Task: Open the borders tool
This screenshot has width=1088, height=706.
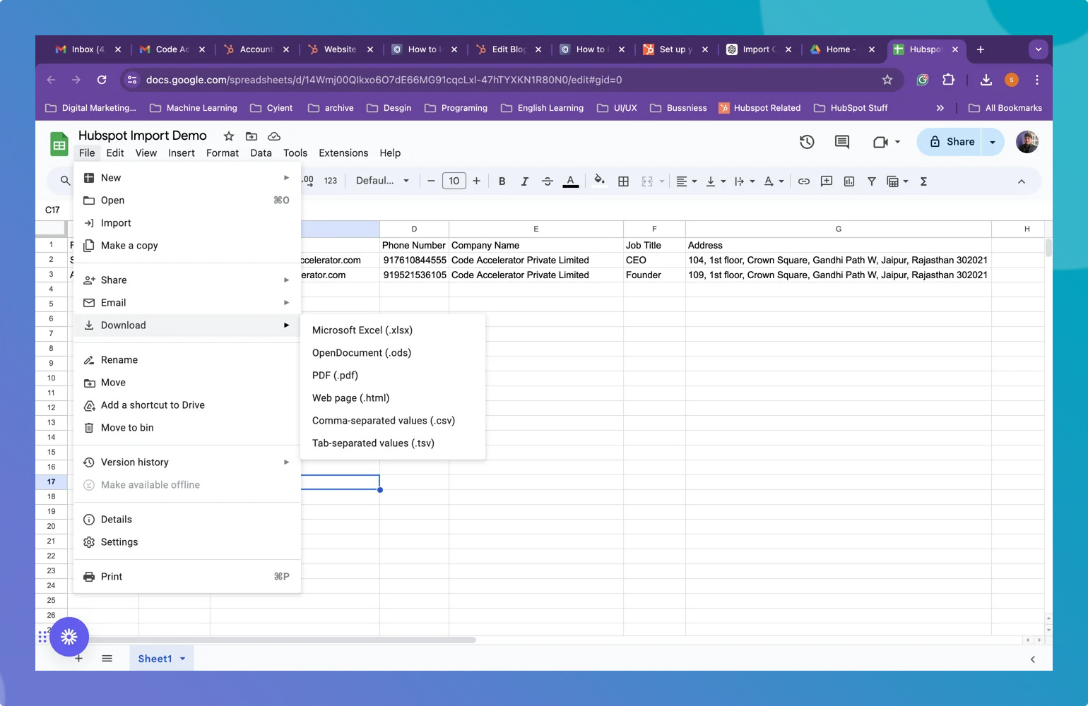Action: tap(623, 181)
